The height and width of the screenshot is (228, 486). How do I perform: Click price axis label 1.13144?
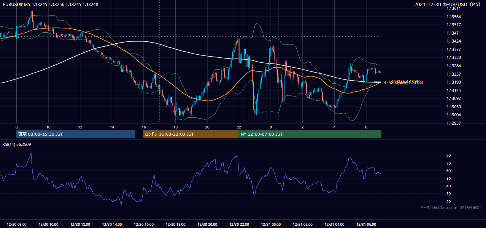coord(454,90)
